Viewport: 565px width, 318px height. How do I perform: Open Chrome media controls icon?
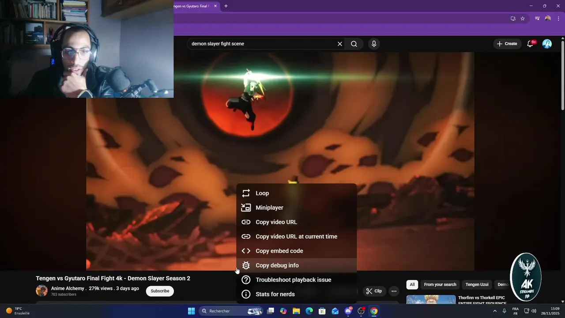pos(537,19)
